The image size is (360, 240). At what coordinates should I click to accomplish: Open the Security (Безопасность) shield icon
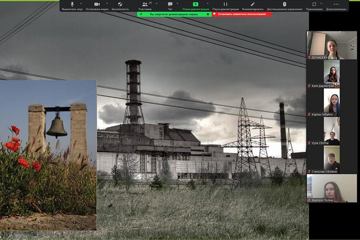coord(120,5)
